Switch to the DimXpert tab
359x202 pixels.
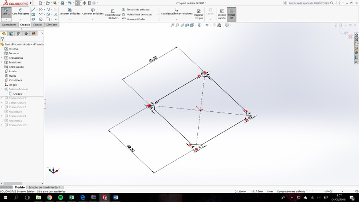pyautogui.click(x=52, y=25)
